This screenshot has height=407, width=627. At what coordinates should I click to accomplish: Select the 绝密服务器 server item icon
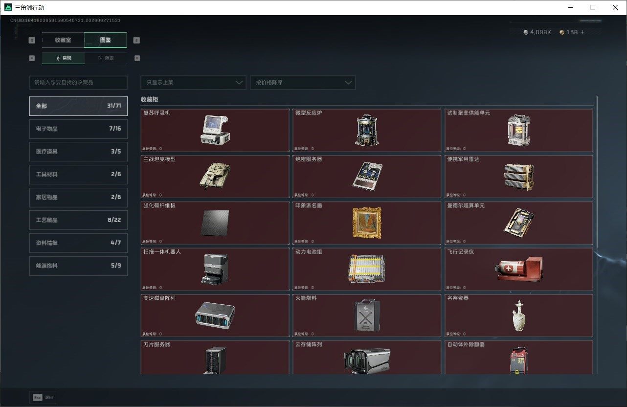367,176
